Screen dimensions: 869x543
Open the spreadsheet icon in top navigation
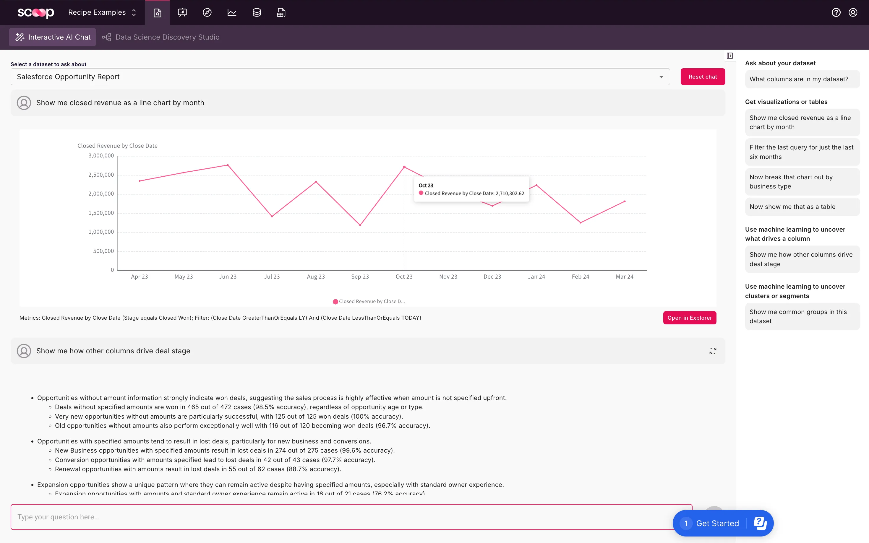(x=281, y=13)
